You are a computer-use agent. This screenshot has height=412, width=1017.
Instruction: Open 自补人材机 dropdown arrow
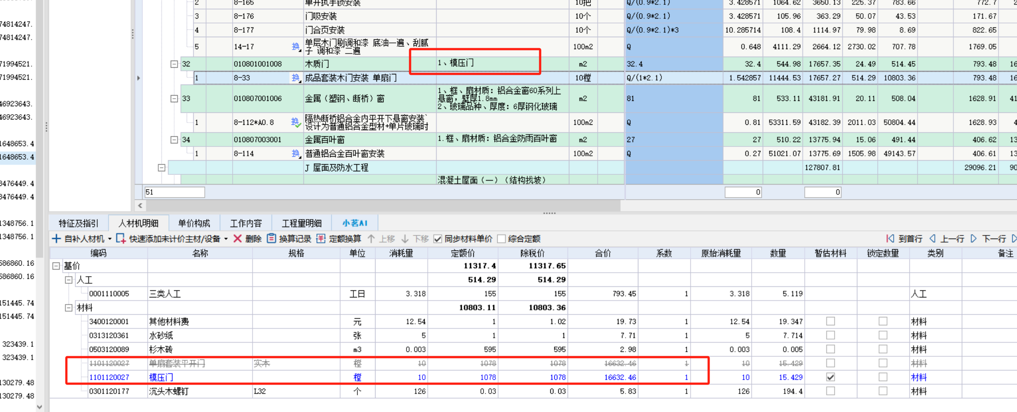pyautogui.click(x=110, y=239)
